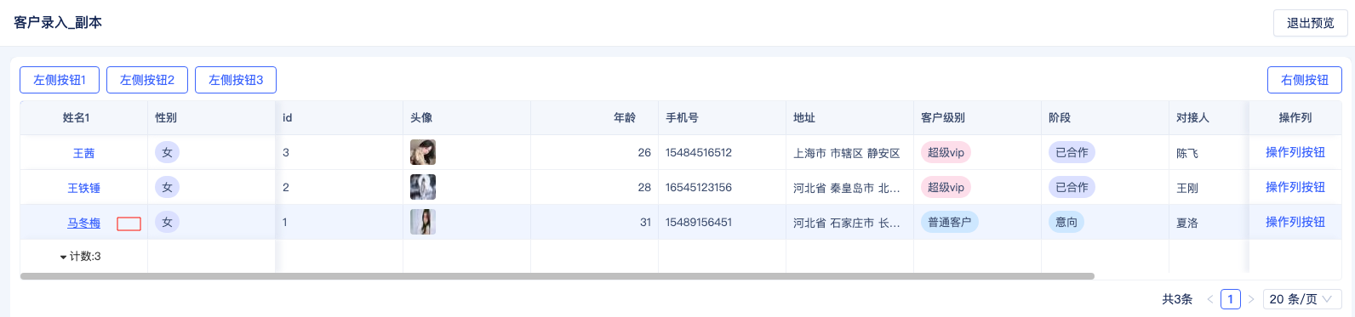Screen dimensions: 1355x317
Task: Expand the 计数:3 summary triangle
Action: [x=63, y=257]
